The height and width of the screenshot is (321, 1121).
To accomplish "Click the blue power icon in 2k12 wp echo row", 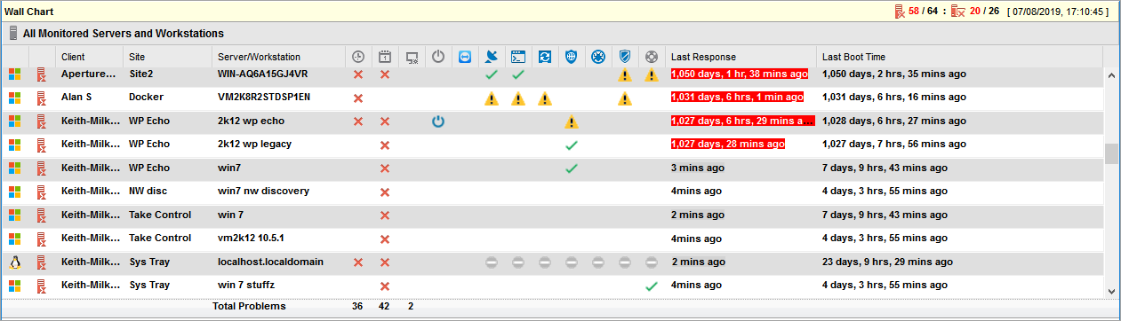I will click(438, 121).
